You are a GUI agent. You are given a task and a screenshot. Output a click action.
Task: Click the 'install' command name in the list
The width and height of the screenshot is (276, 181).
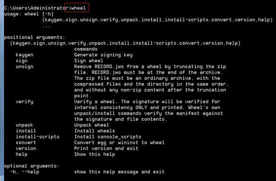click(26, 131)
